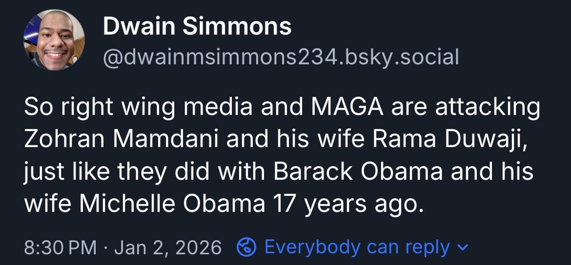Click the globe icon beside reply settings
571x265 pixels.
(x=246, y=247)
